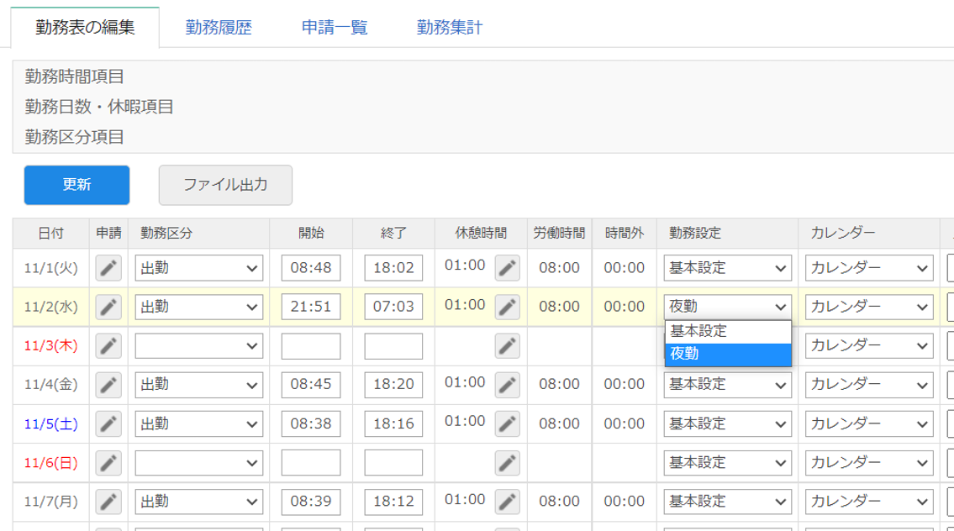Click the 申請 pencil icon for 11/1(火)
This screenshot has width=954, height=531.
click(108, 268)
